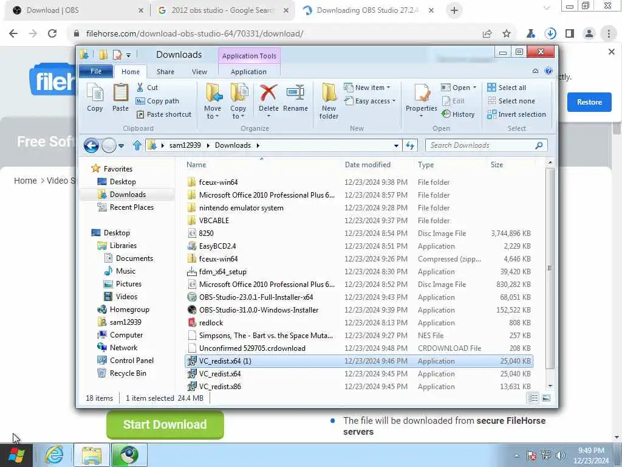Open file History from the ribbon
The height and width of the screenshot is (467, 622).
(x=458, y=114)
